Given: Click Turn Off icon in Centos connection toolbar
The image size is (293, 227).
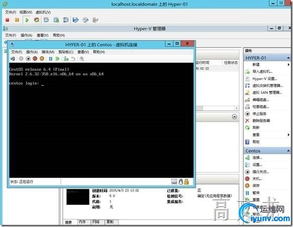Looking at the screenshot, I should pos(28,59).
